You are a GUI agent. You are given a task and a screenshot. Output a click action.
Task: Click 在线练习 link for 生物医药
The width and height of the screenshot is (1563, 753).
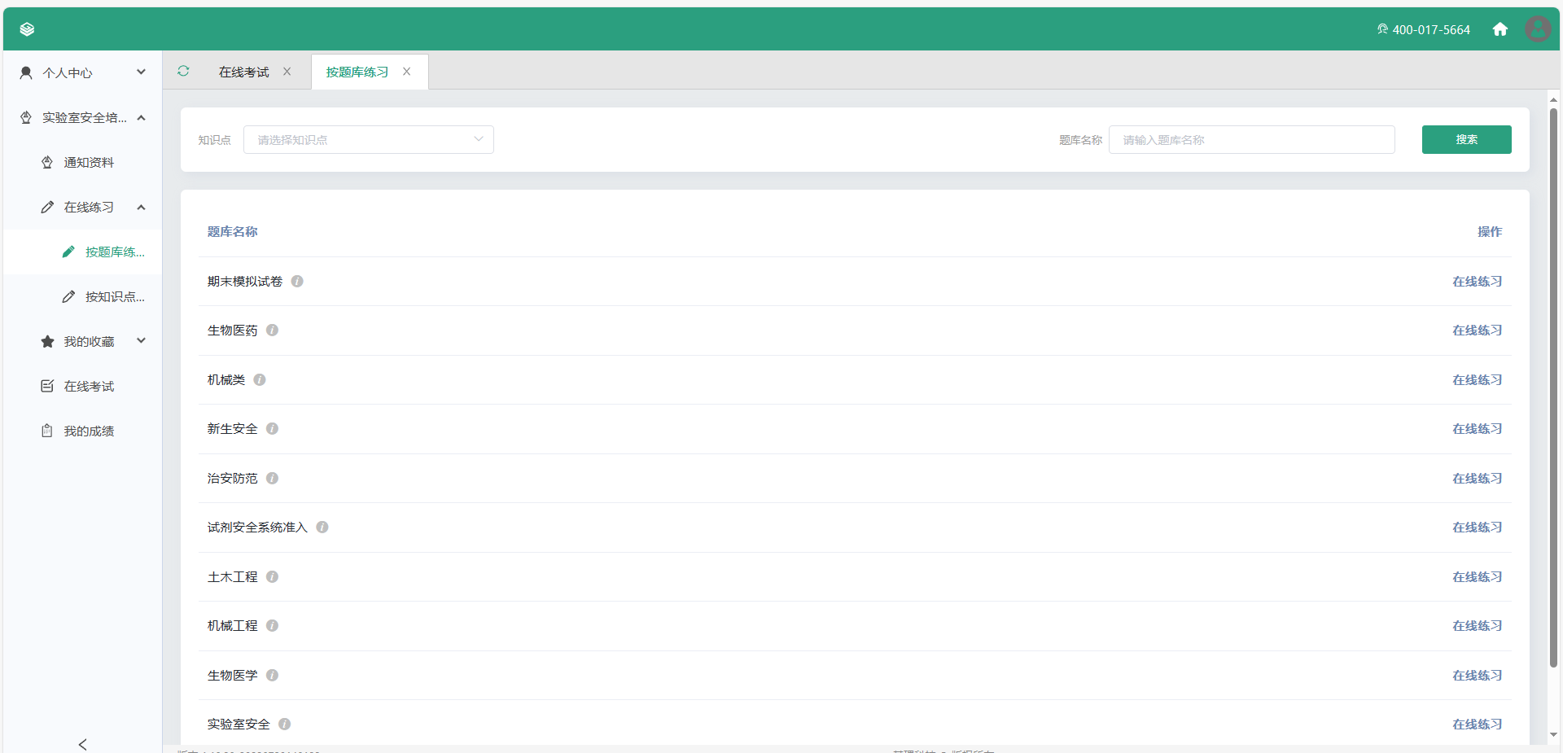point(1477,331)
